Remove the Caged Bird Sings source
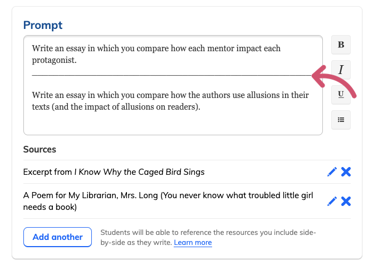This screenshot has width=373, height=270. (x=346, y=172)
